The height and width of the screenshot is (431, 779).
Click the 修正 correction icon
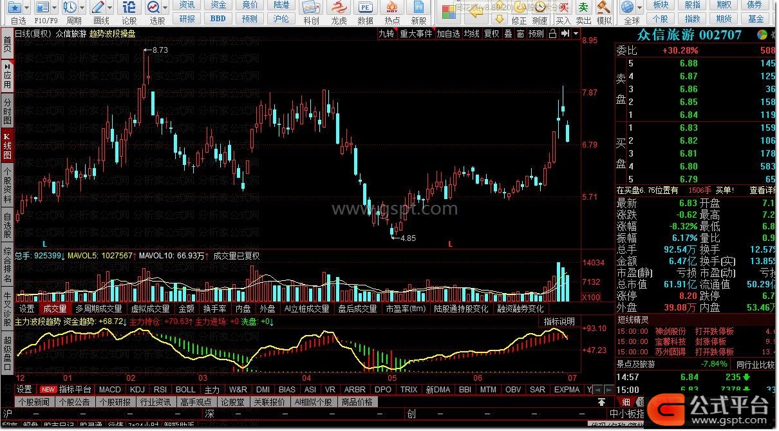(x=519, y=8)
